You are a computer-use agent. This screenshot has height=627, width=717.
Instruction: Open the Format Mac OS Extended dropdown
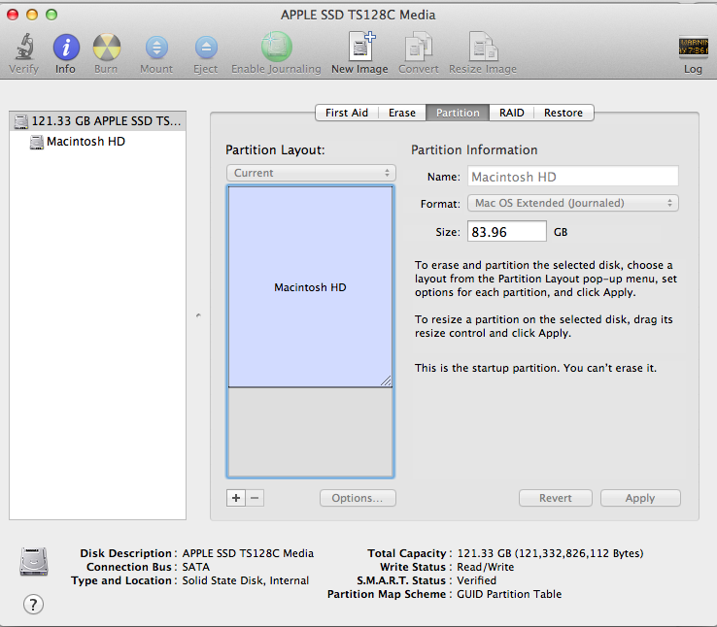tap(572, 203)
